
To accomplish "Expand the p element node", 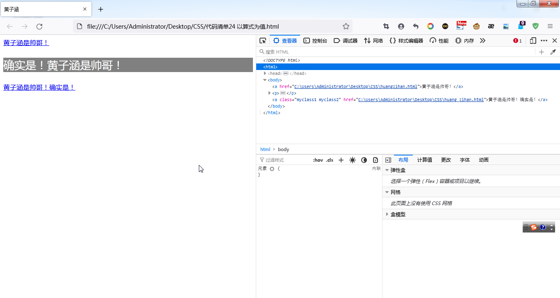I will point(269,93).
